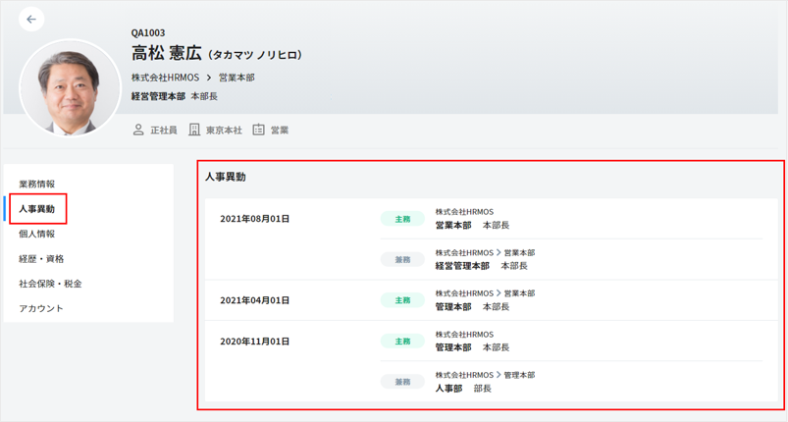Click 営業本部 in the header breadcrumb
788x422 pixels.
[x=236, y=78]
